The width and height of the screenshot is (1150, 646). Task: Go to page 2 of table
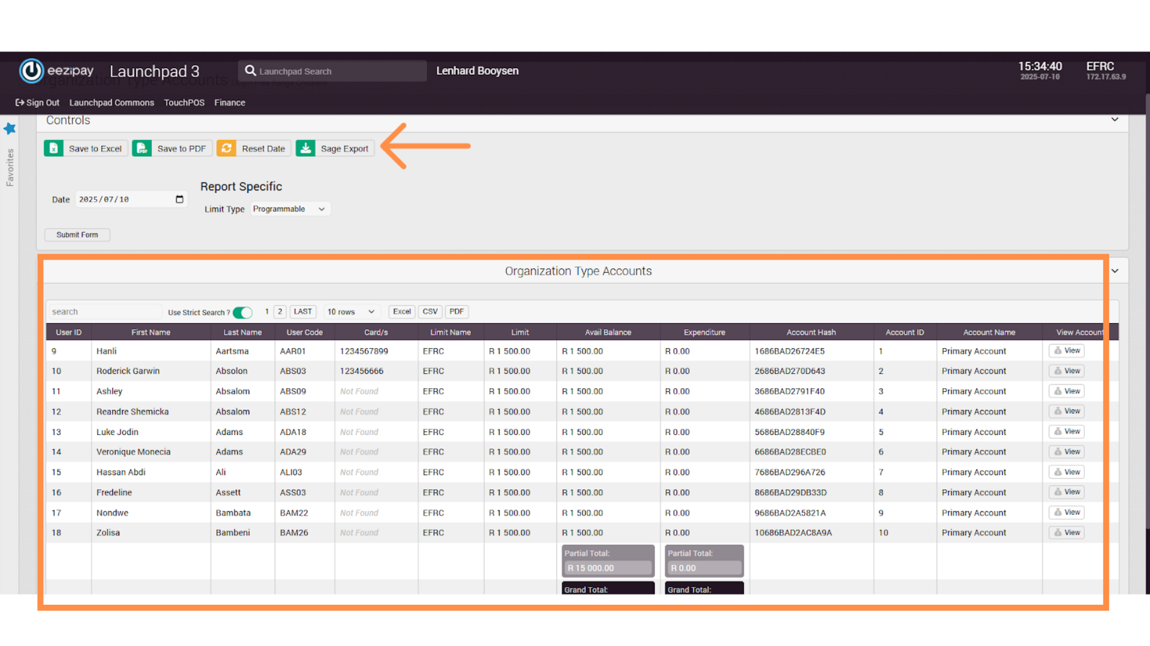pyautogui.click(x=280, y=312)
